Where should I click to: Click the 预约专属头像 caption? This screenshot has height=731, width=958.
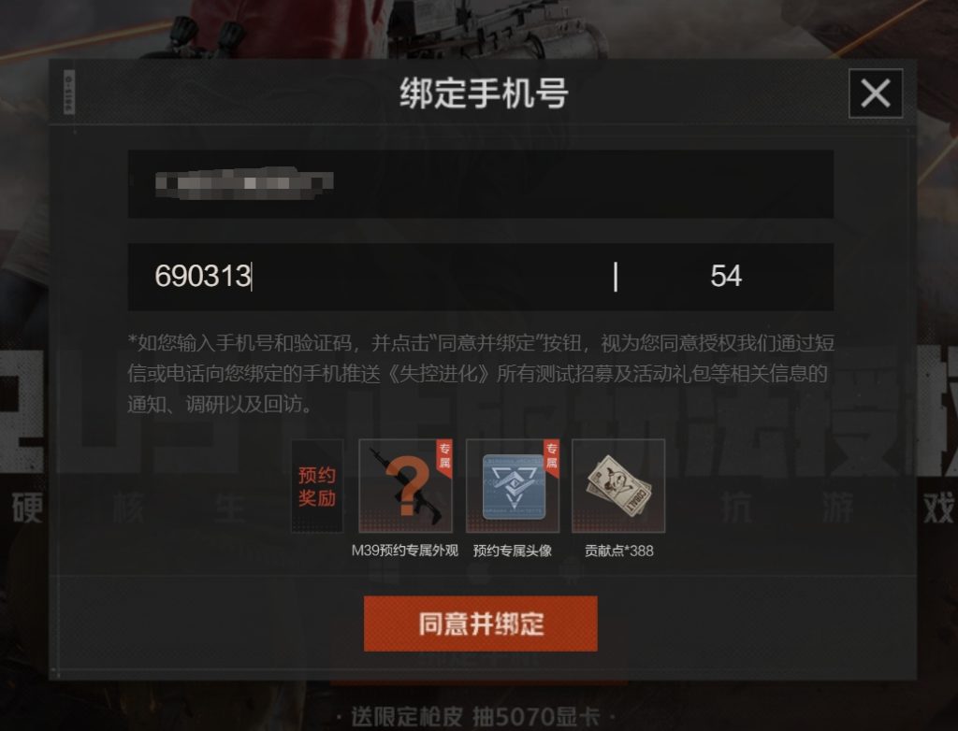(x=513, y=551)
